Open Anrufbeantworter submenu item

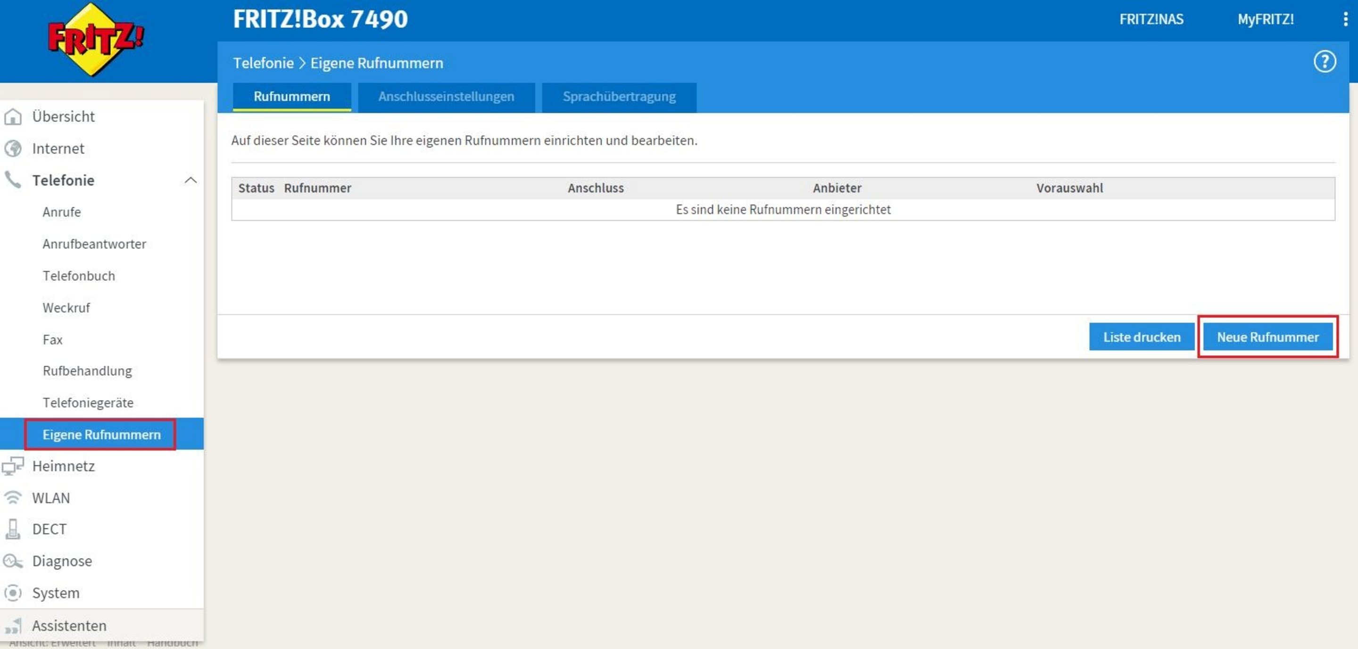click(x=94, y=244)
